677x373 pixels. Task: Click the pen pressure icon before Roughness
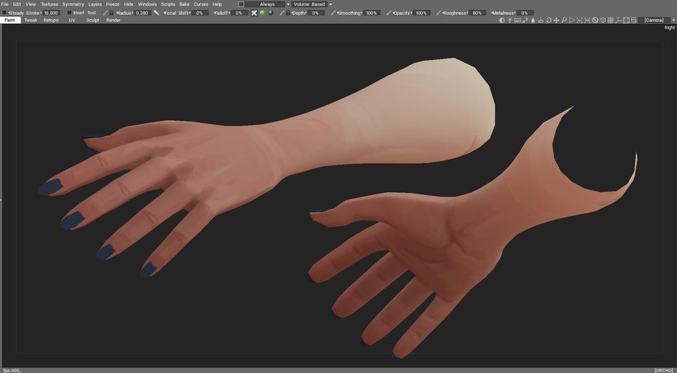pos(439,13)
